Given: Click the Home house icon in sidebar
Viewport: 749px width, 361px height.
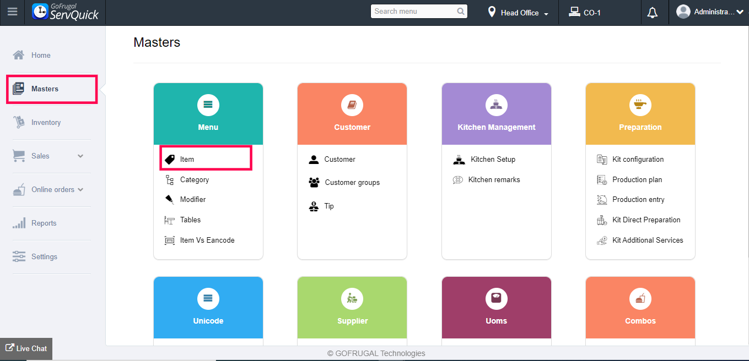Looking at the screenshot, I should 19,55.
